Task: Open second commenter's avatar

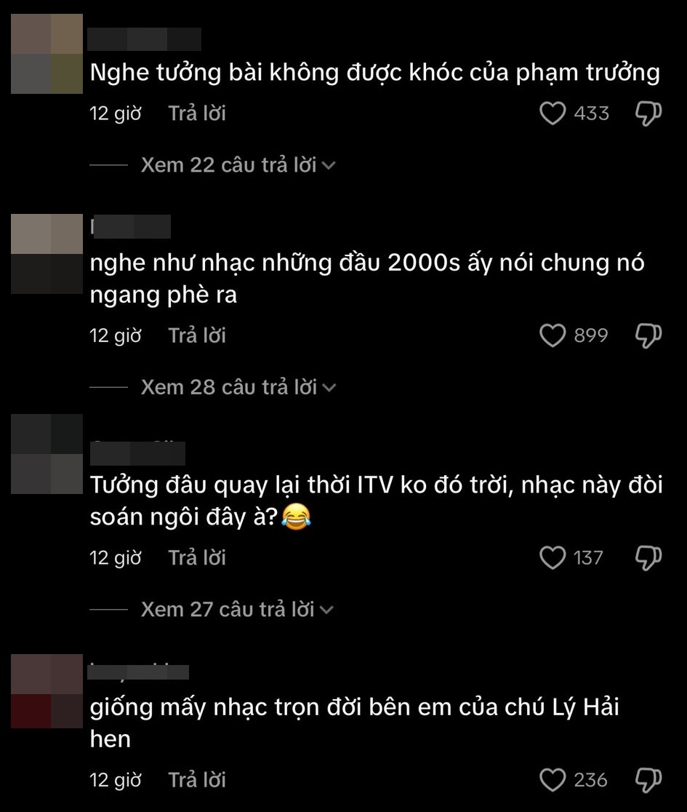Action: (47, 254)
